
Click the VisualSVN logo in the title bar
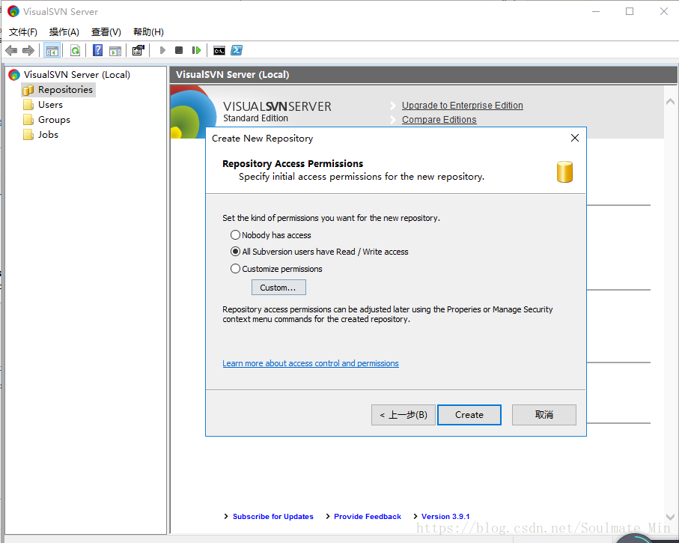click(13, 11)
